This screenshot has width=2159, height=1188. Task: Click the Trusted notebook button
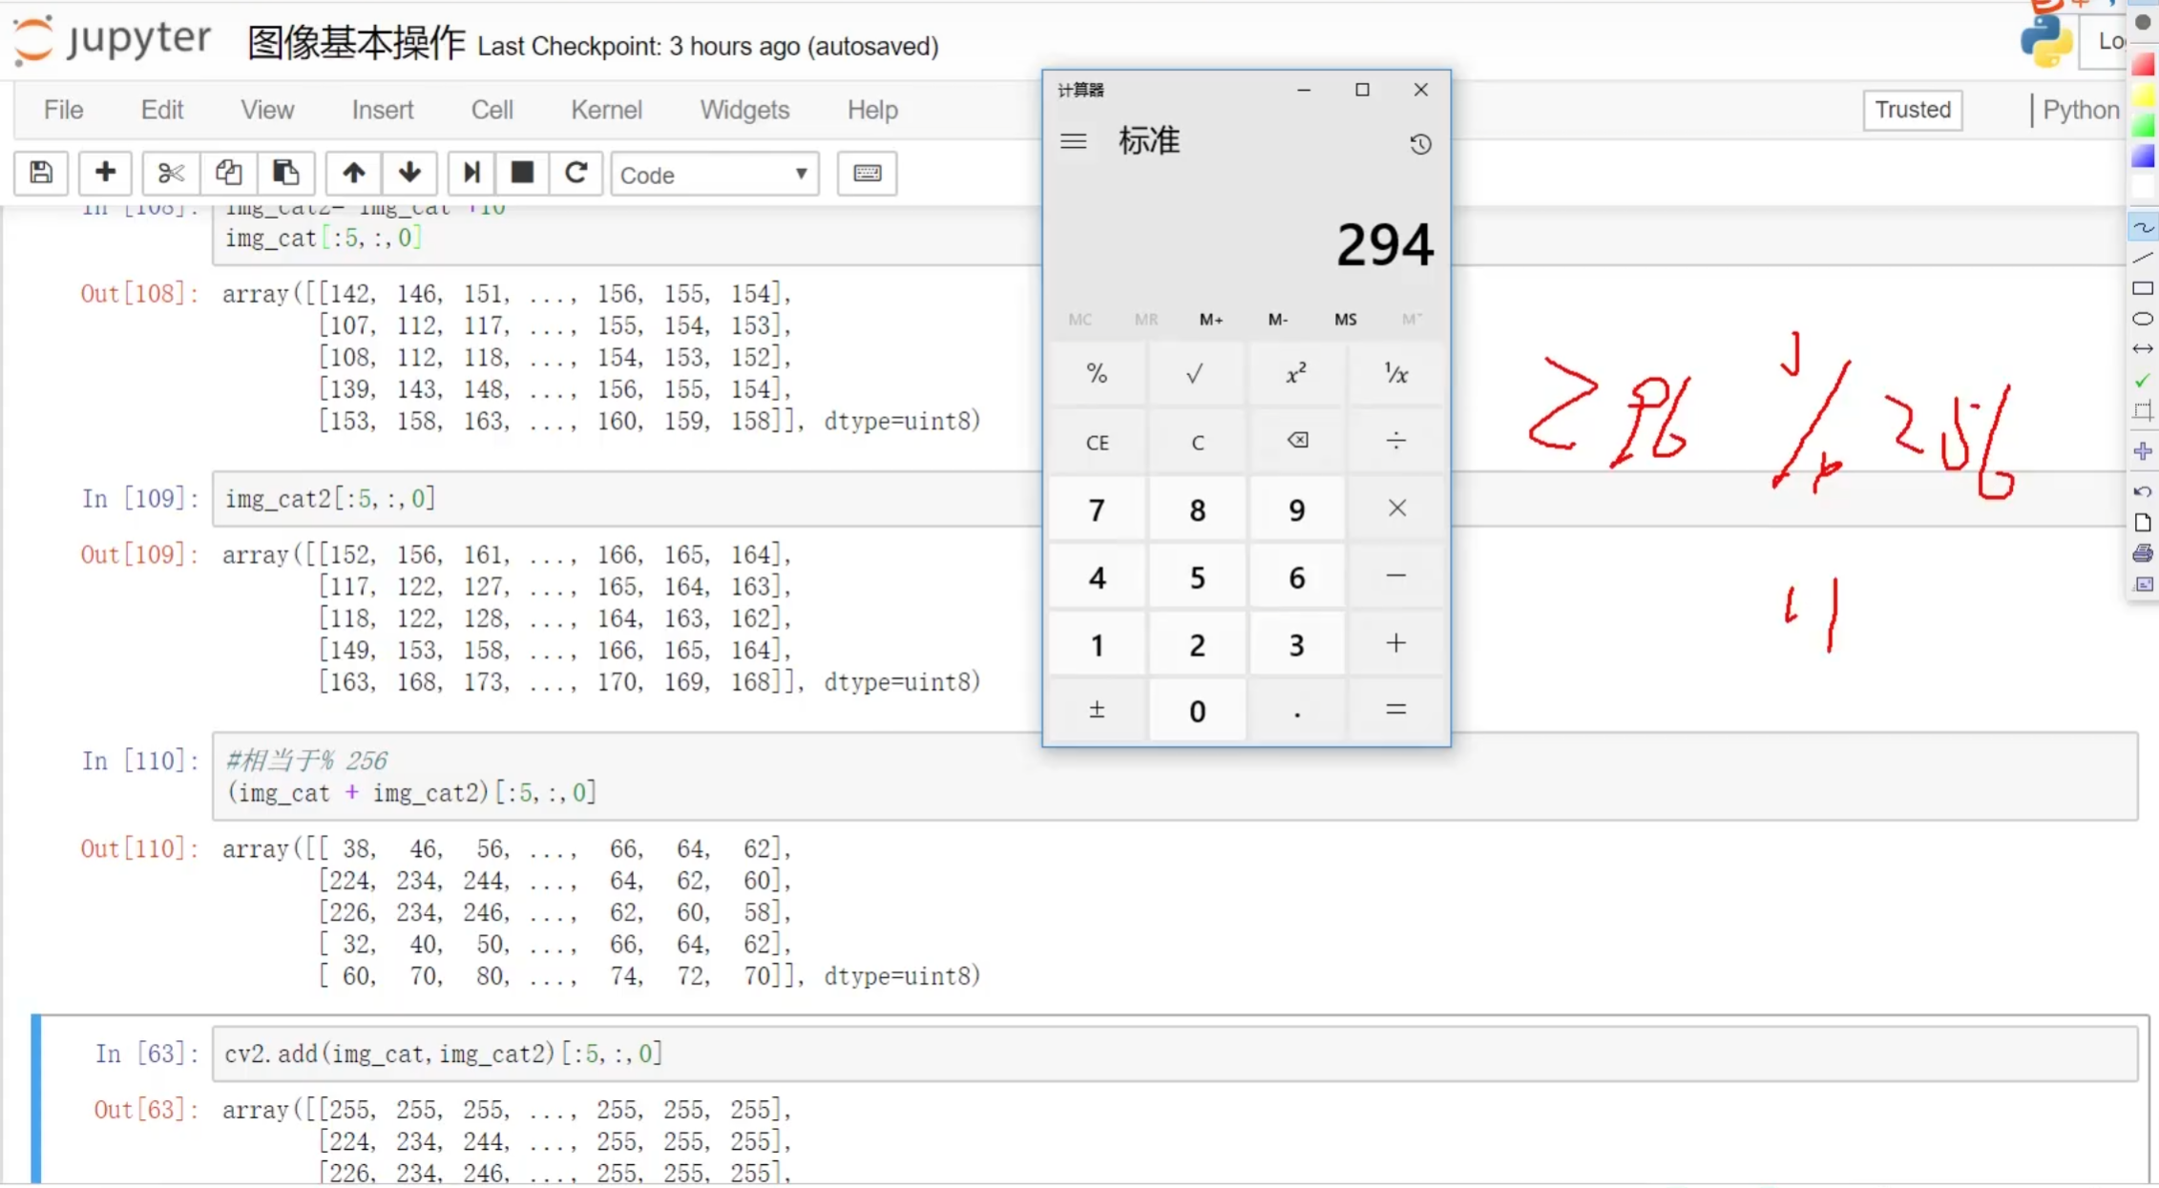tap(1912, 110)
